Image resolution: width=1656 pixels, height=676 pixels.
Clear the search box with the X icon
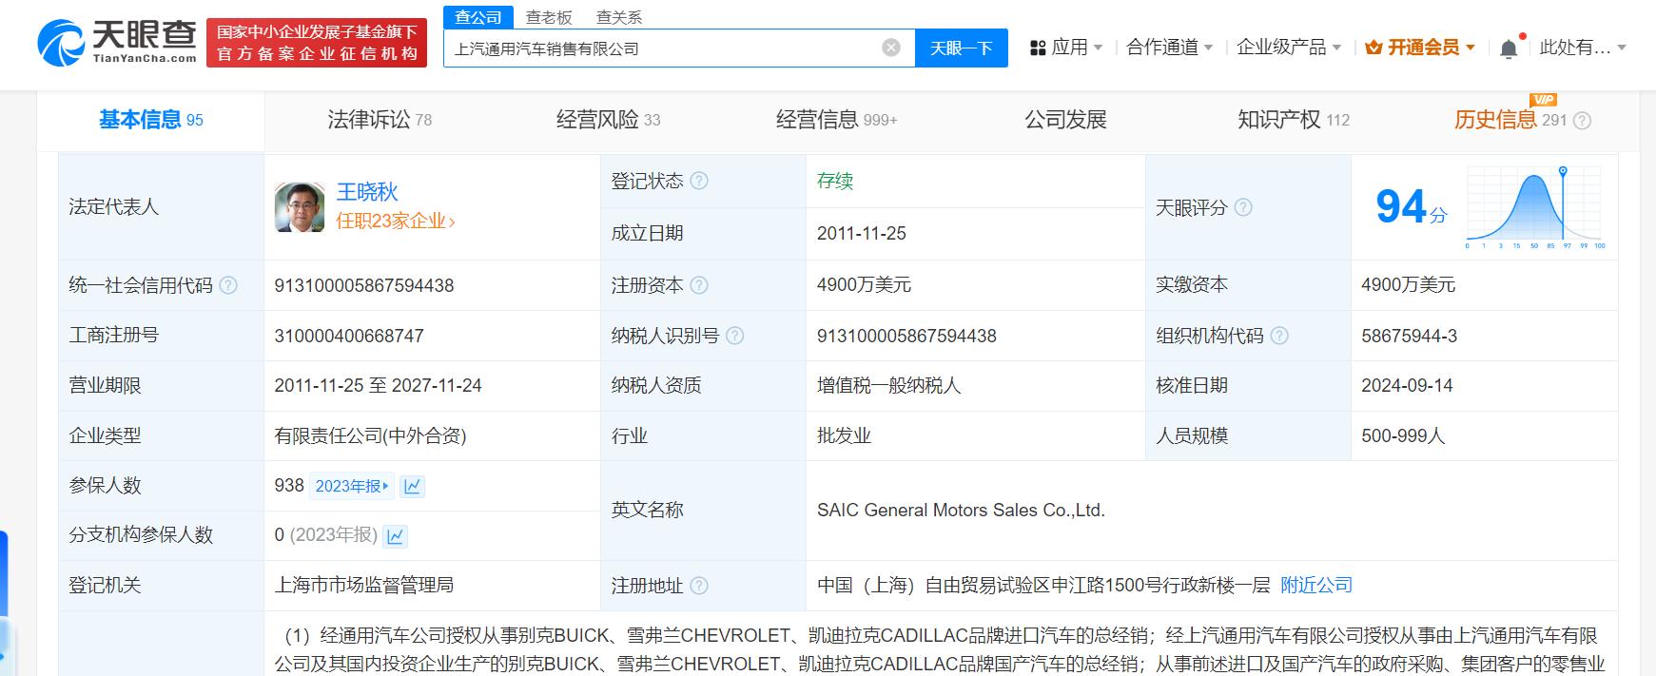[x=891, y=48]
